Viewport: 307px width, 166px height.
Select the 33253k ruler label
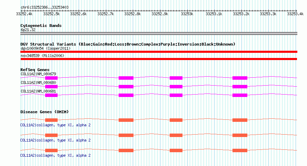pyautogui.click(x=187, y=14)
